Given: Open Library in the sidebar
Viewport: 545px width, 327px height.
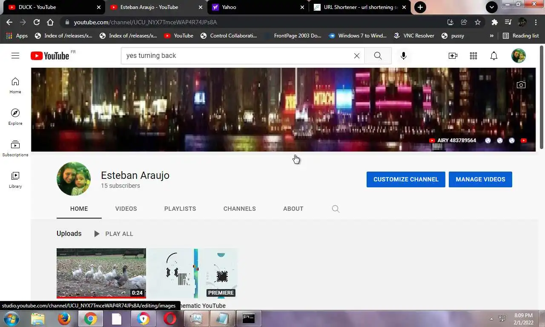Looking at the screenshot, I should [15, 180].
